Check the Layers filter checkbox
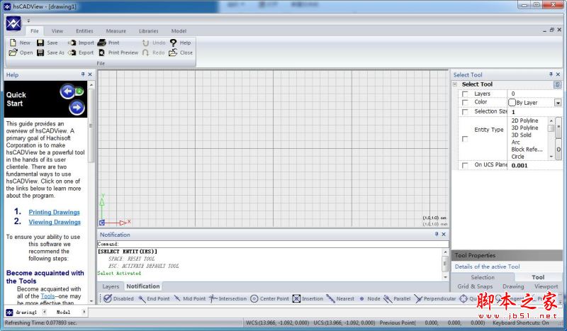The width and height of the screenshot is (567, 331). tap(465, 94)
